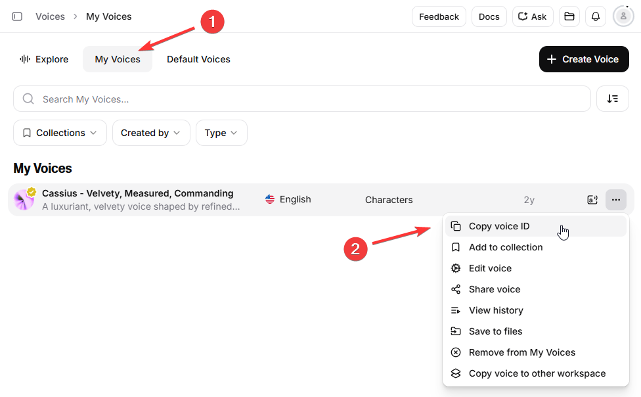Focus the Search My Voices field
The image size is (641, 397).
pyautogui.click(x=302, y=99)
